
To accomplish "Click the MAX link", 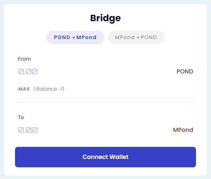I will click(x=24, y=89).
